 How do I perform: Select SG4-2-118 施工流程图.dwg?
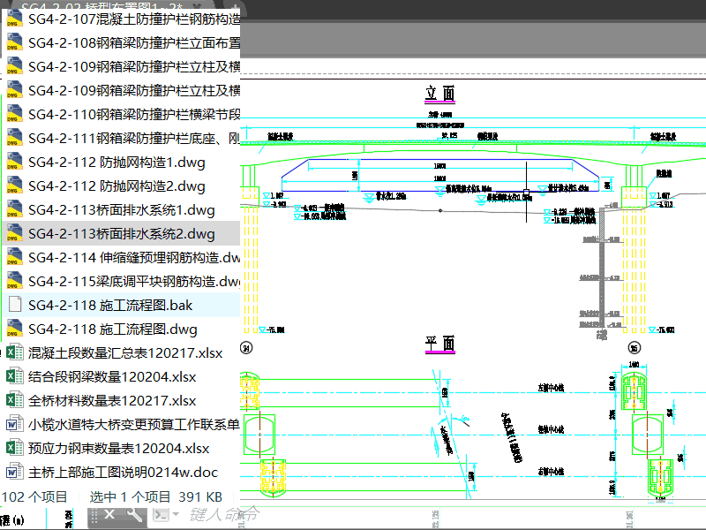coord(122,329)
